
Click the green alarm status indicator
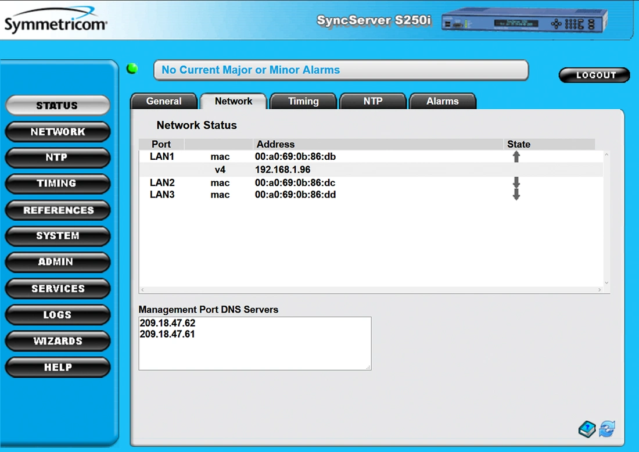132,69
